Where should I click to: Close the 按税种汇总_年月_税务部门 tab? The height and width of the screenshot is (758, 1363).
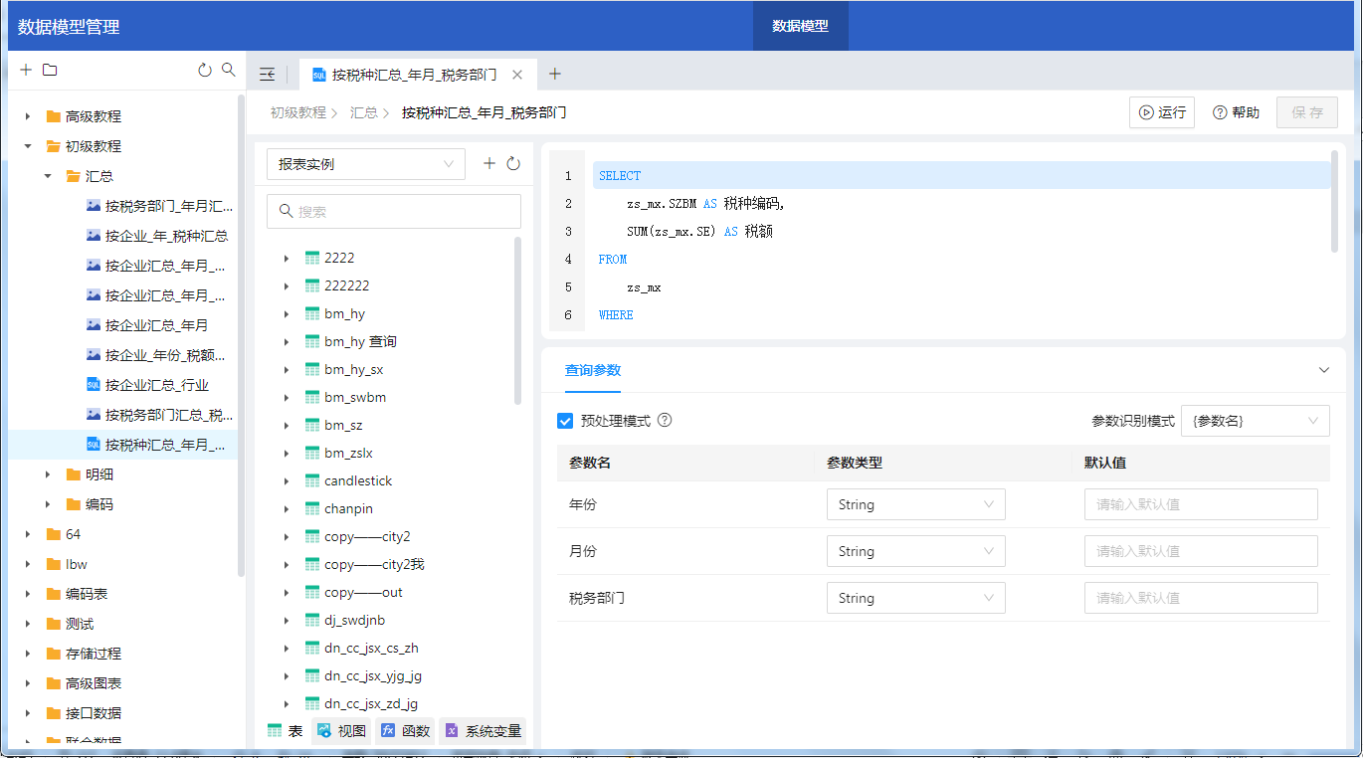[x=517, y=75]
